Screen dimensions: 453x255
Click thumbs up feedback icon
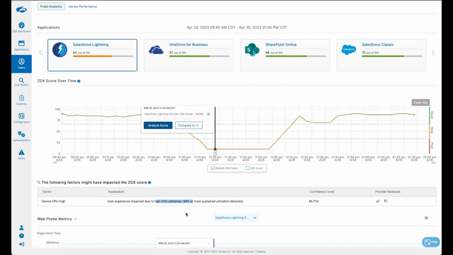pyautogui.click(x=378, y=201)
